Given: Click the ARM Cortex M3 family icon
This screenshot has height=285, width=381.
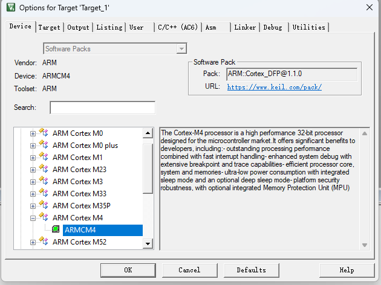Looking at the screenshot, I should (44, 181).
